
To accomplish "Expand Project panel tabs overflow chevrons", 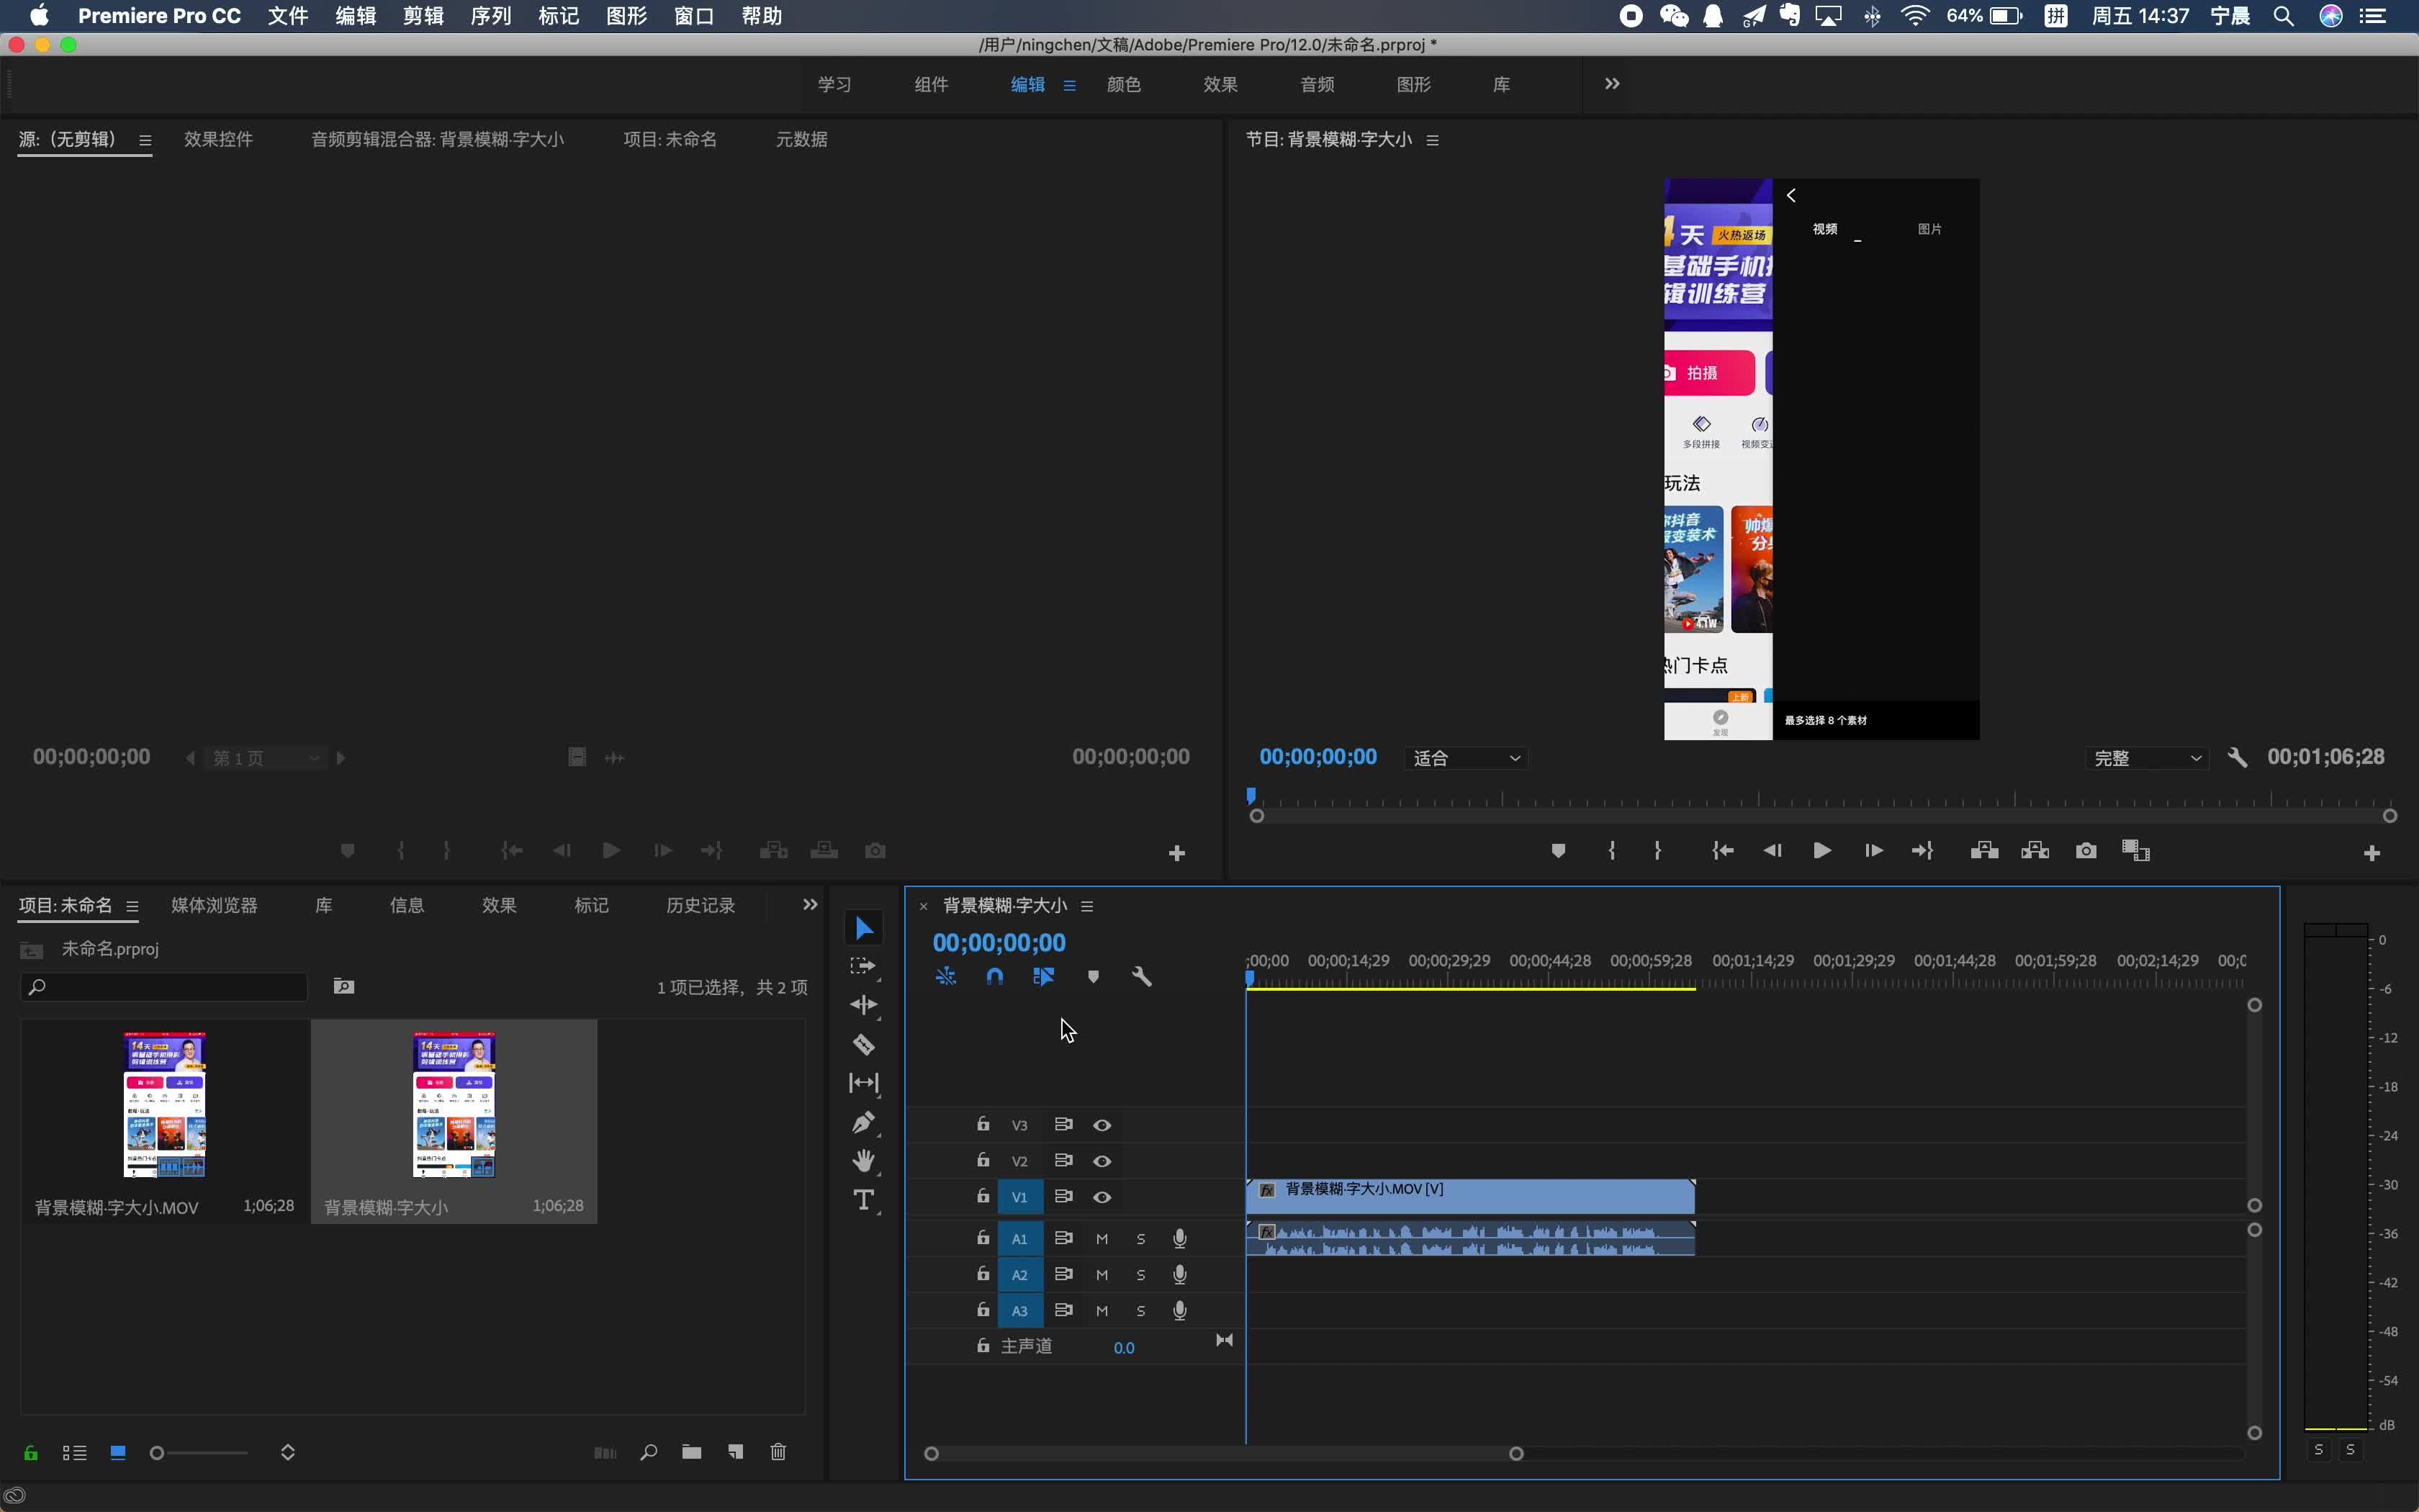I will coord(810,905).
